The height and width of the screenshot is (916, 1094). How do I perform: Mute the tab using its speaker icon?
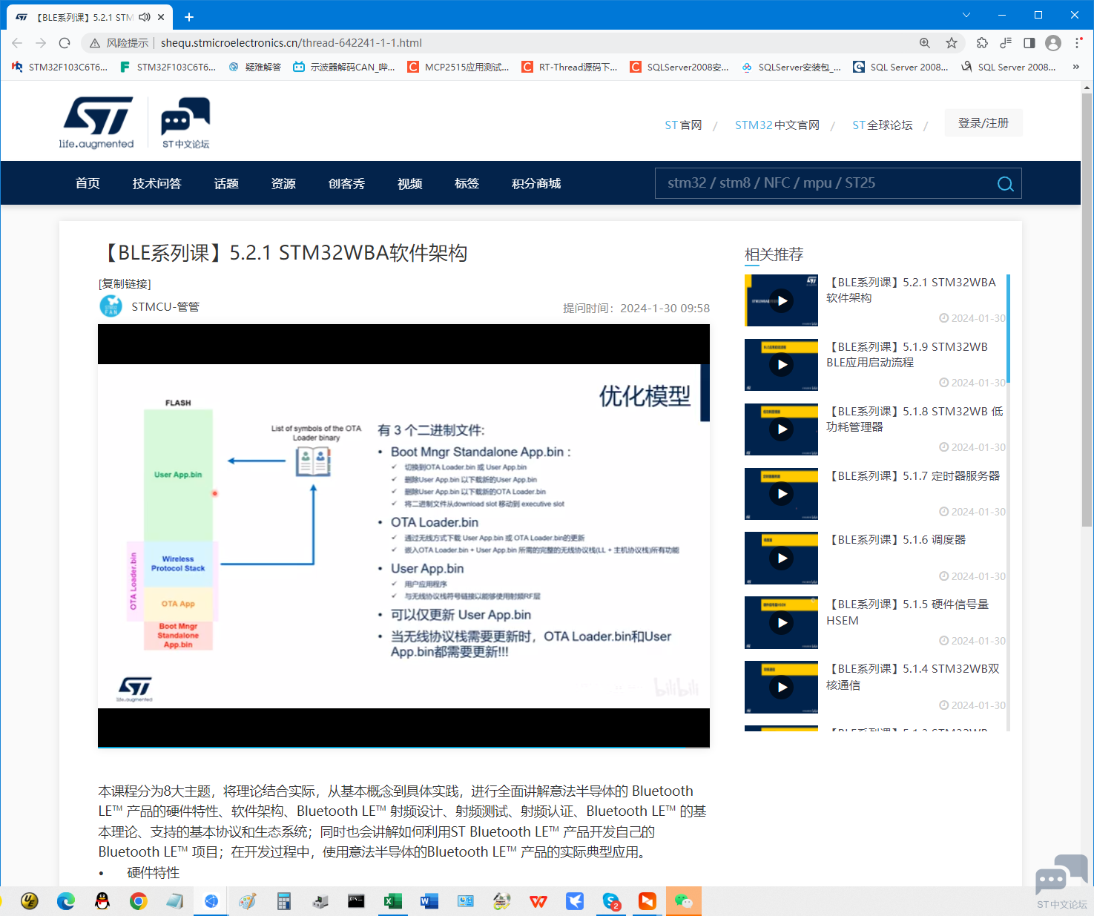(145, 16)
